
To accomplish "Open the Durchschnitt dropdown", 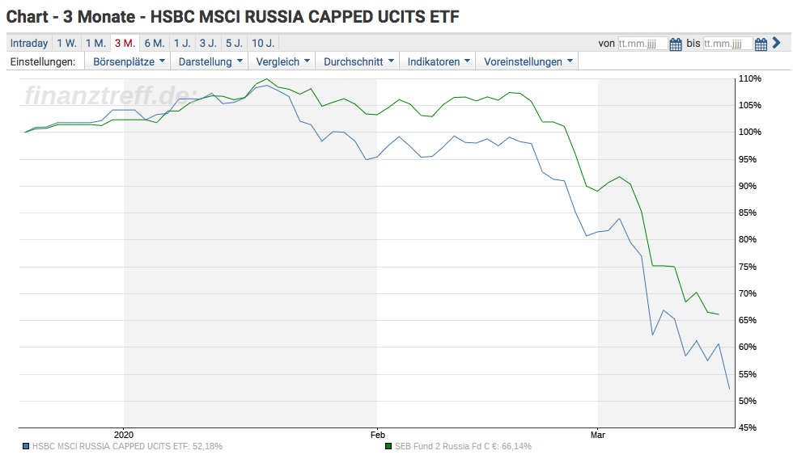I will point(358,61).
